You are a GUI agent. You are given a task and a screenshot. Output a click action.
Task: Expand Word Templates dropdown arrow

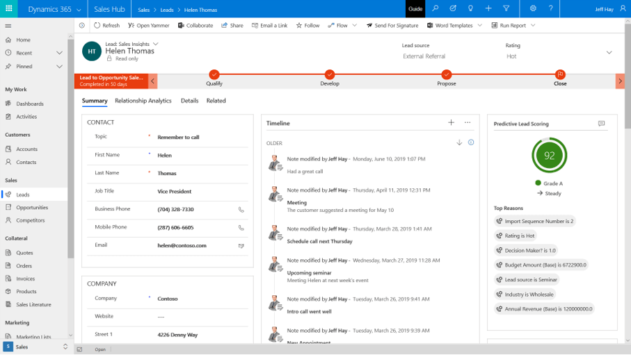click(x=480, y=25)
